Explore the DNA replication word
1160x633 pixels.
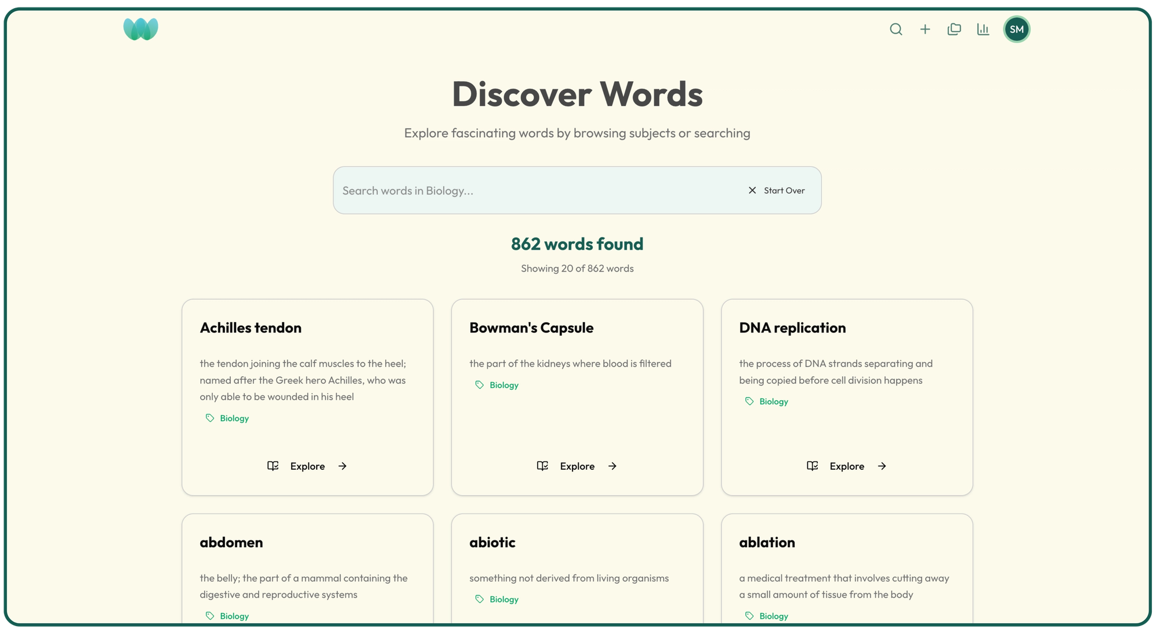pos(847,466)
